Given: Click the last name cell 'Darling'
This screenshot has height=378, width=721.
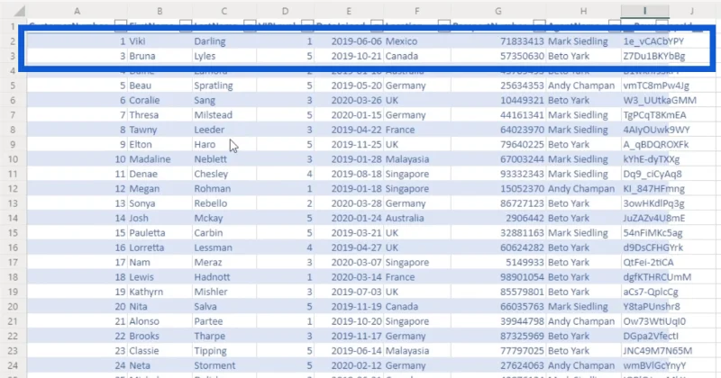Looking at the screenshot, I should pyautogui.click(x=224, y=41).
